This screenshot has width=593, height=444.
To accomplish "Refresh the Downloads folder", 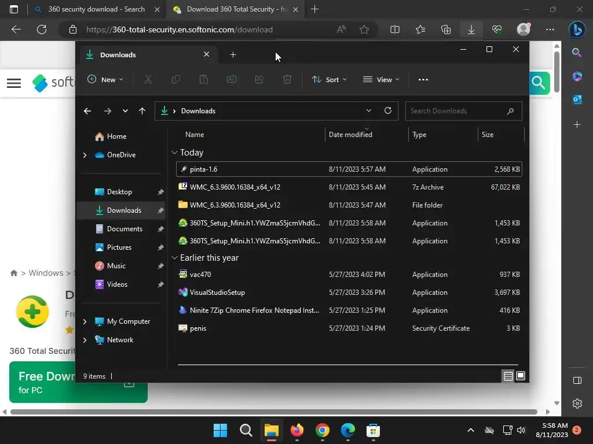I will (388, 110).
